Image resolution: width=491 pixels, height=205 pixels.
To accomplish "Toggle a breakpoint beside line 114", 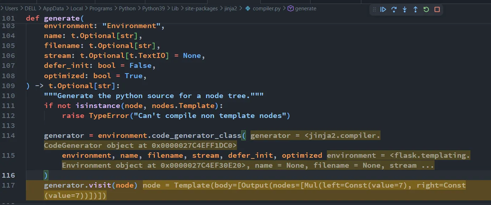I will [x=3, y=135].
